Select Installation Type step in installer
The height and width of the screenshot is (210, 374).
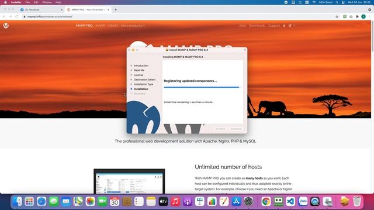(x=143, y=84)
